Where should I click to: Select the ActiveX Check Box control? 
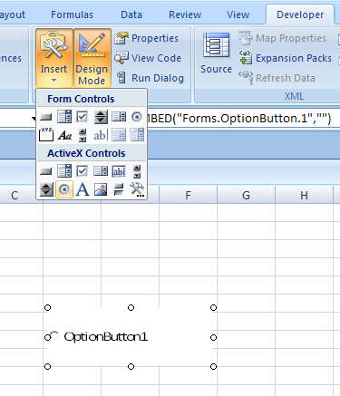(83, 171)
